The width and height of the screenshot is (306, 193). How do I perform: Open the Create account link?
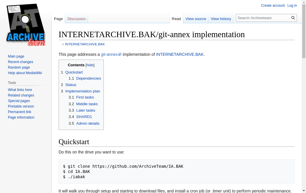(x=273, y=6)
